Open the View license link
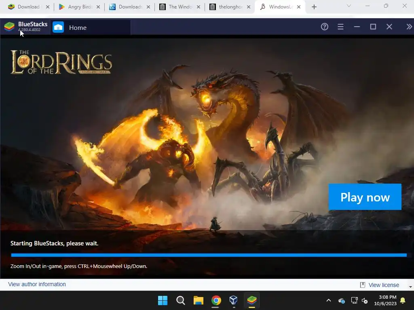Screen dimensions: 414x310 pyautogui.click(x=384, y=285)
